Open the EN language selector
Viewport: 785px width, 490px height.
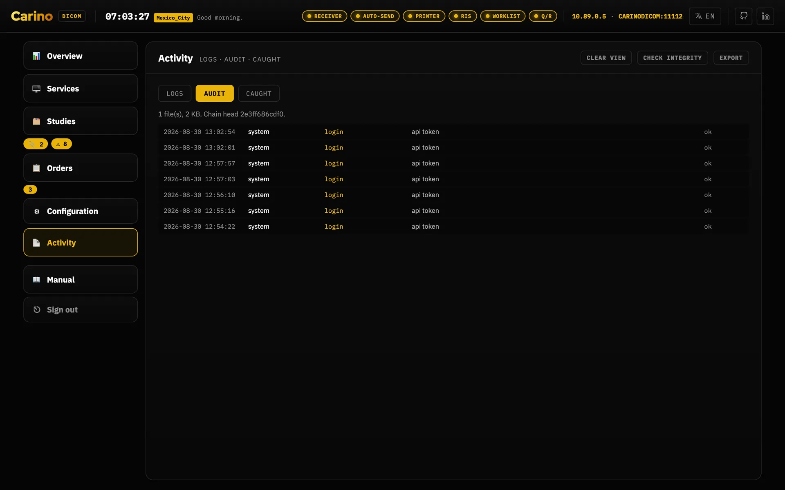(x=705, y=16)
